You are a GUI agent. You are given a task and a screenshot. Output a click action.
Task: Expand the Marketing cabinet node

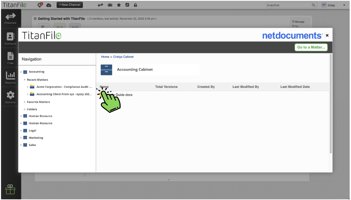click(x=21, y=137)
